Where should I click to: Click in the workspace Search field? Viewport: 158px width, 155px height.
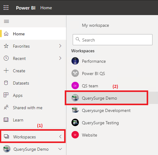point(113,40)
